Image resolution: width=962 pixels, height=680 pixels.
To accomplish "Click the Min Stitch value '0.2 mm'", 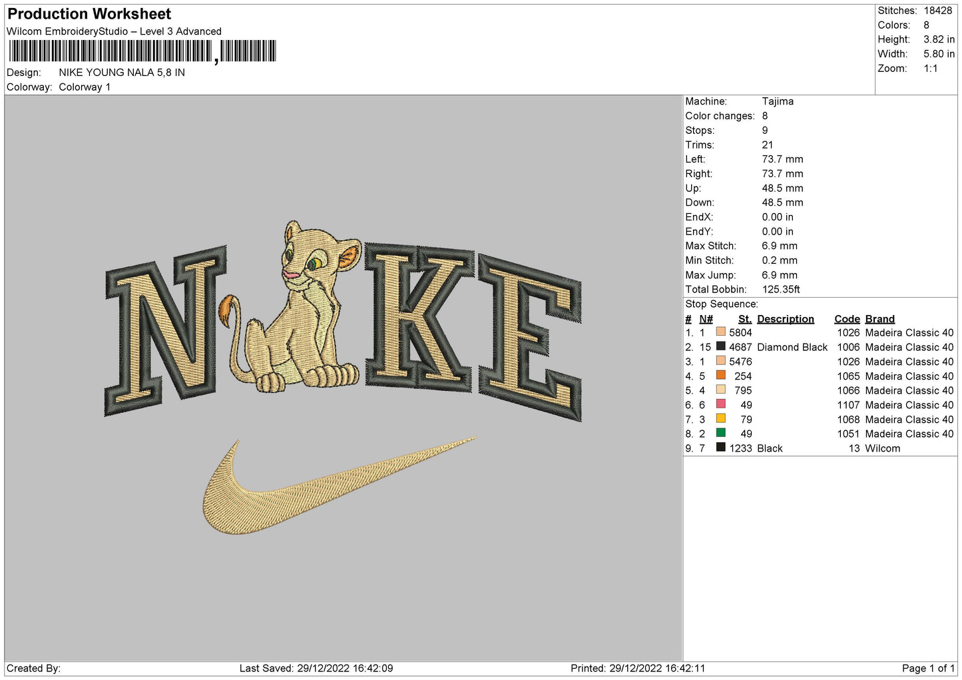I will [x=780, y=260].
